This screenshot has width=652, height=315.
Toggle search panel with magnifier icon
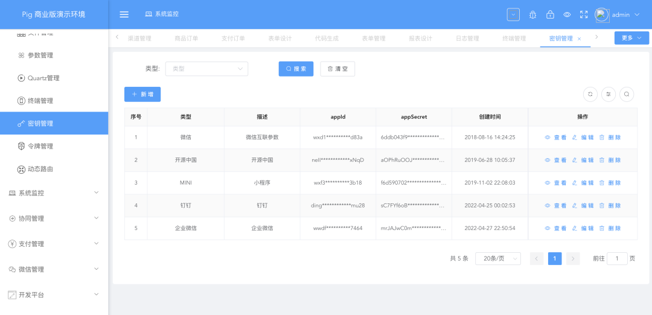click(x=627, y=94)
